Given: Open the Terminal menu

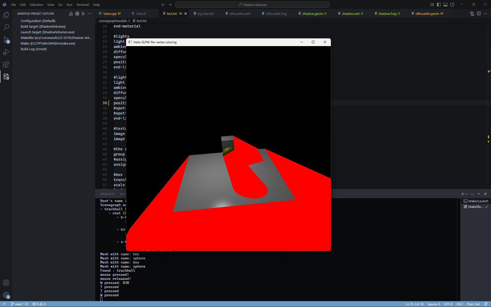Looking at the screenshot, I should pyautogui.click(x=82, y=5).
